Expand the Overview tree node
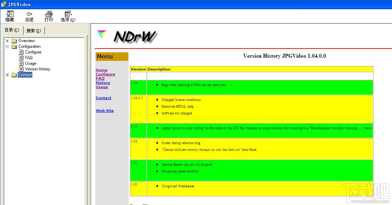 coord(7,41)
